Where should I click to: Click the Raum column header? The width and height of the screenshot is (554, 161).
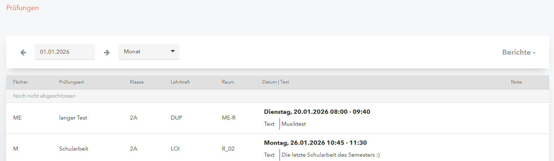point(228,82)
